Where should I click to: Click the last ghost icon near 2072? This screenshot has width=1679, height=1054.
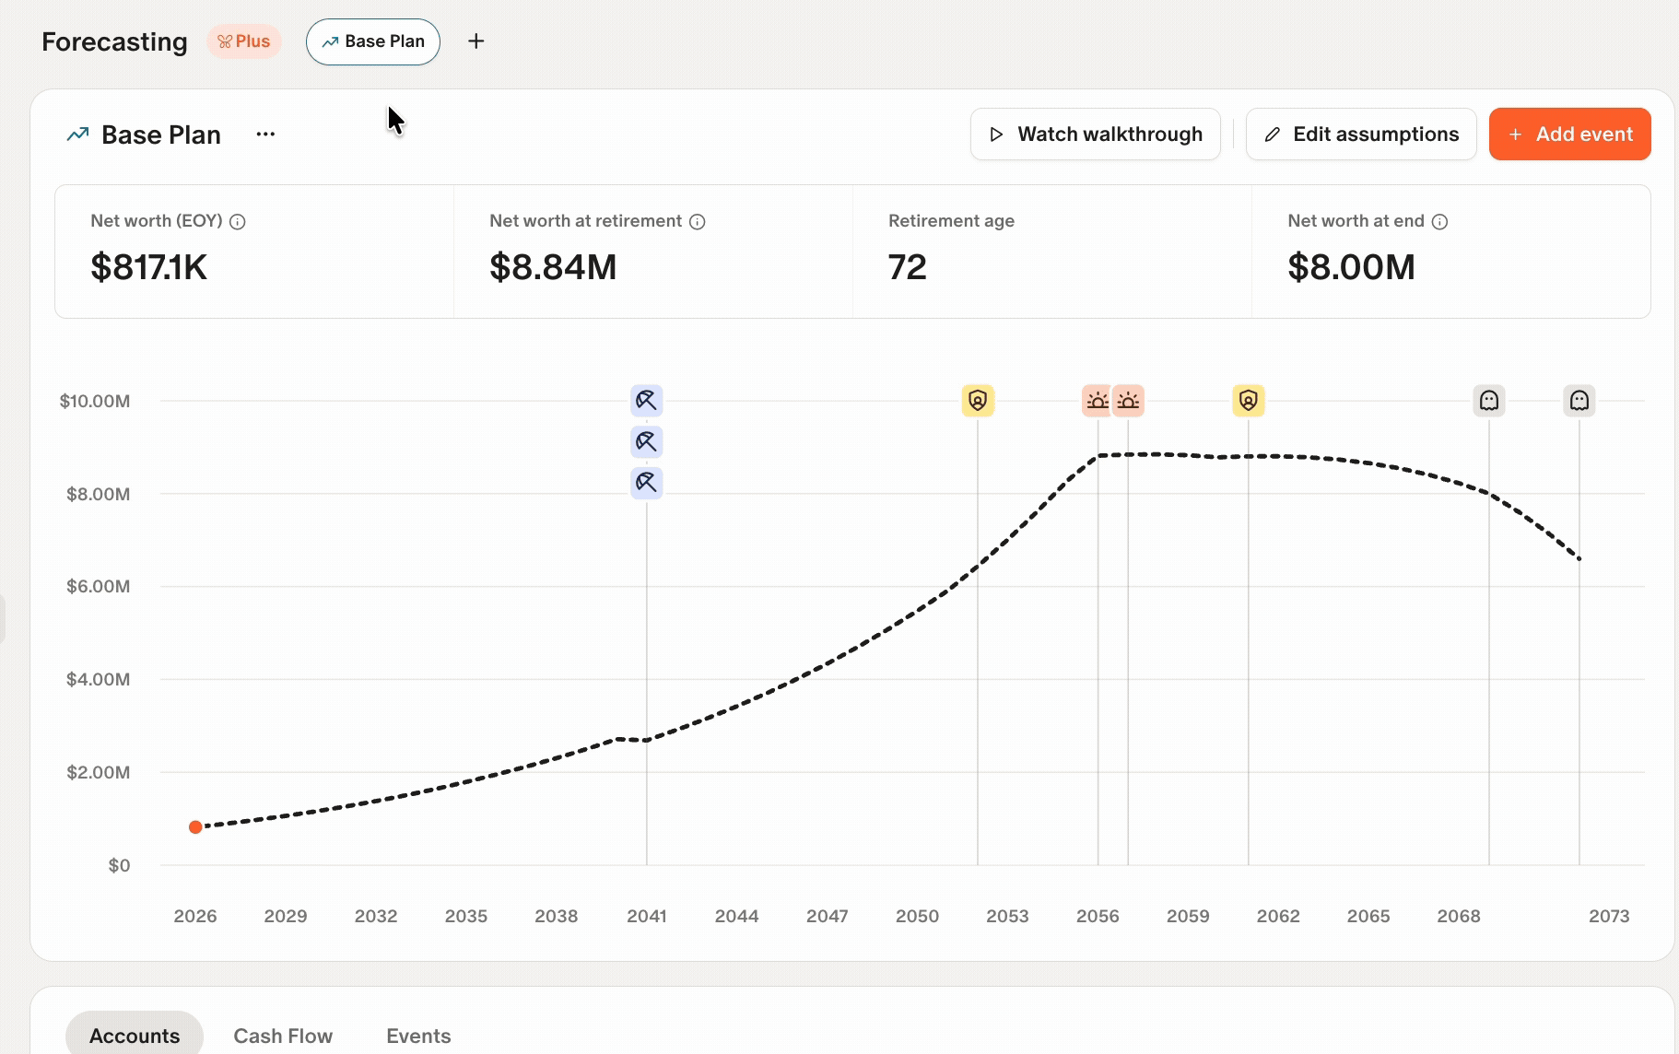(x=1579, y=401)
